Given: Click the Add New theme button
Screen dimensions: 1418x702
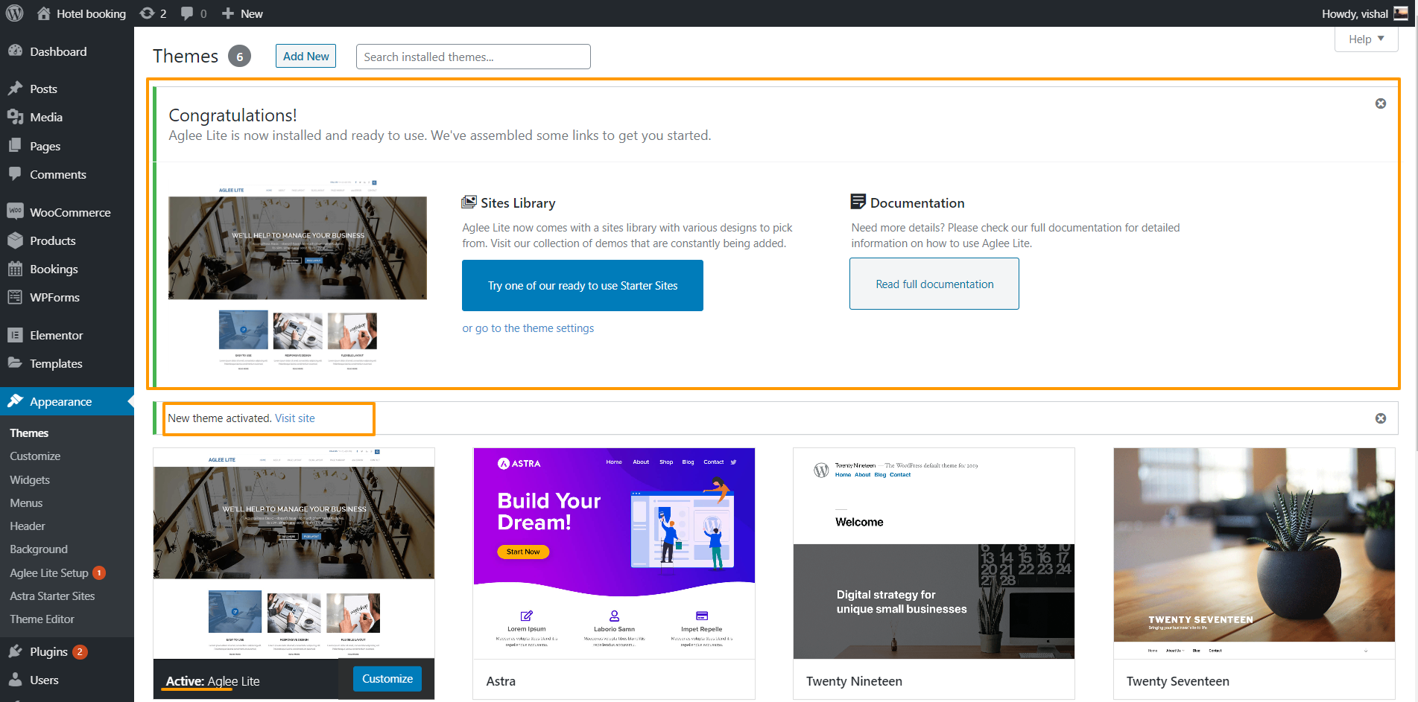Looking at the screenshot, I should tap(306, 56).
